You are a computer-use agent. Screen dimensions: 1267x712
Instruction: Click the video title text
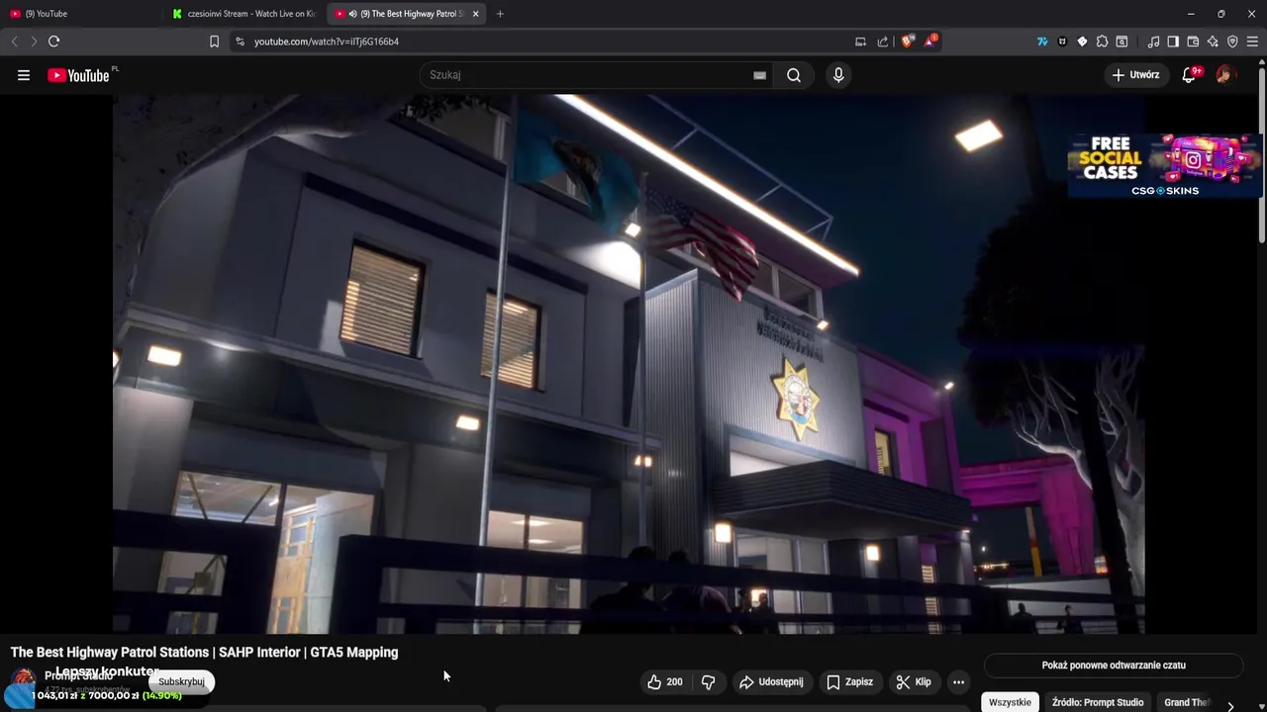pyautogui.click(x=204, y=652)
